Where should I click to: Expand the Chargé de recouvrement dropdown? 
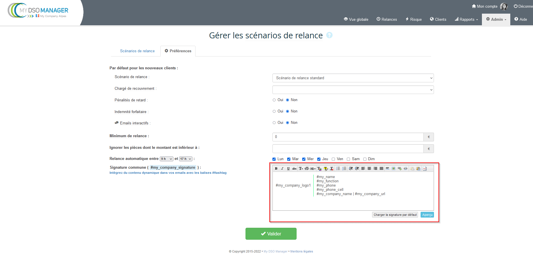click(x=353, y=90)
